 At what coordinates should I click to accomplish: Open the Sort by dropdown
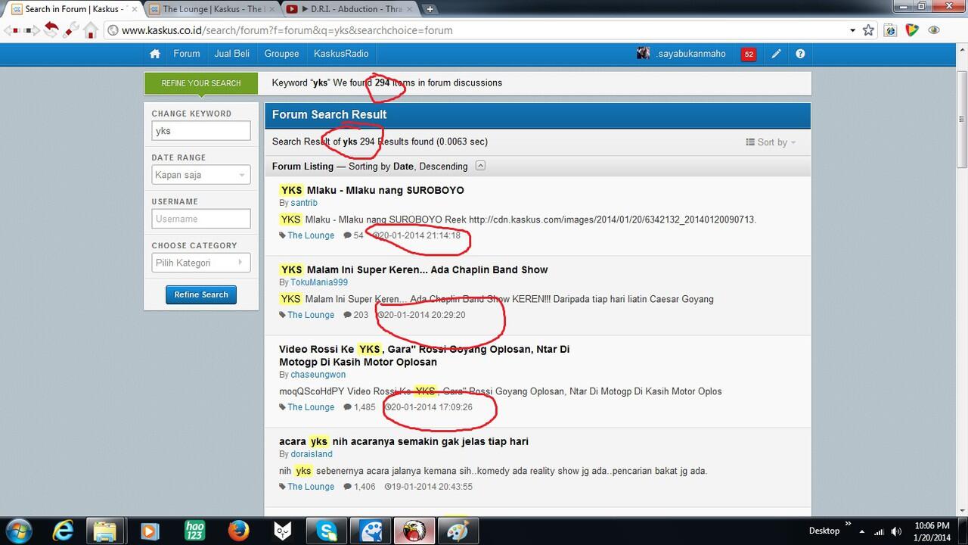771,142
